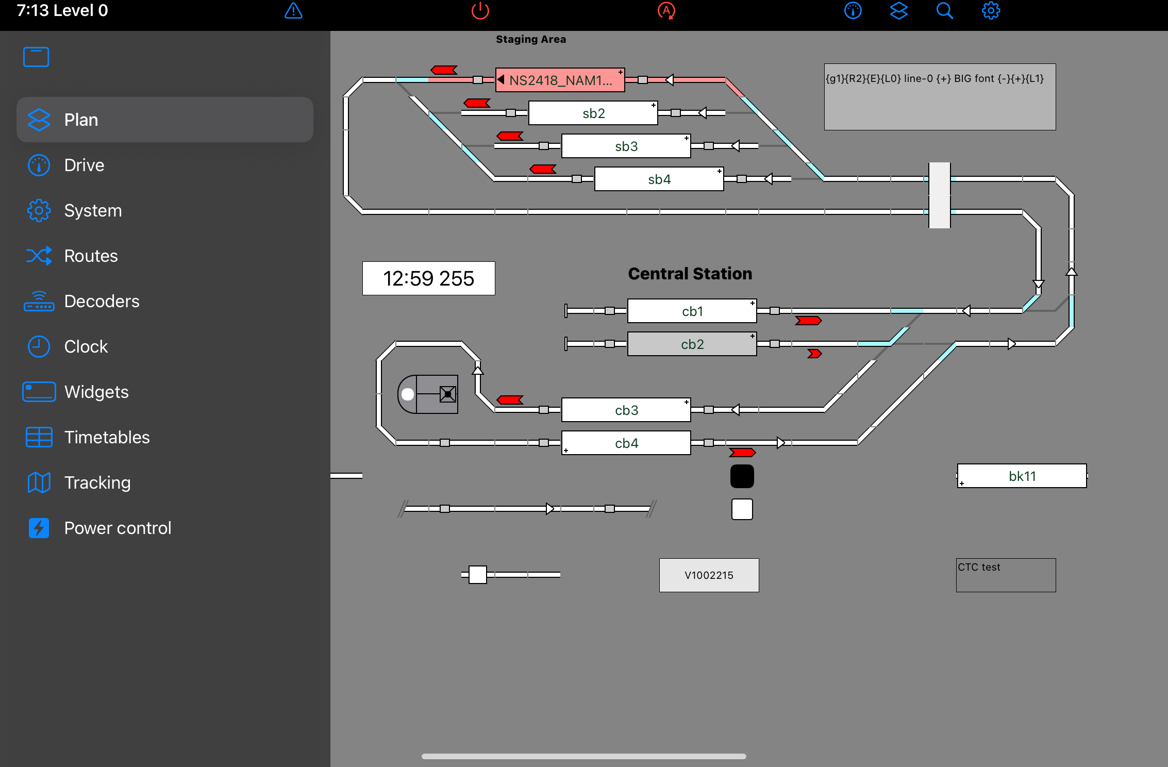Collapse sidebar using the panel icon
The width and height of the screenshot is (1168, 767).
coord(36,57)
